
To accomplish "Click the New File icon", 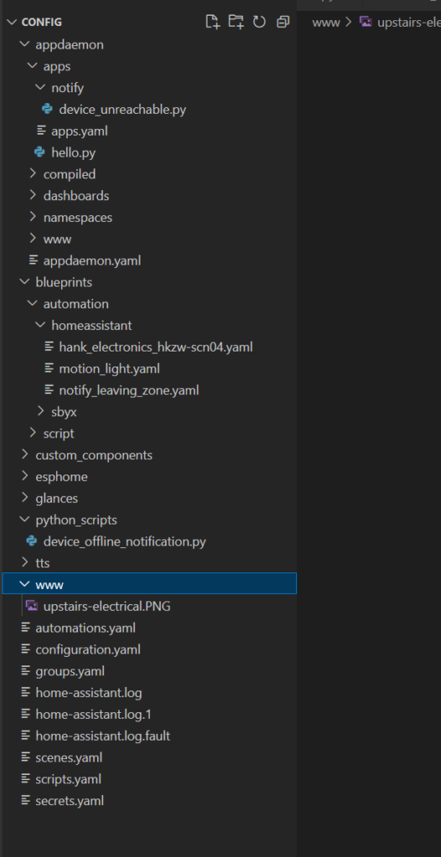I will [212, 22].
